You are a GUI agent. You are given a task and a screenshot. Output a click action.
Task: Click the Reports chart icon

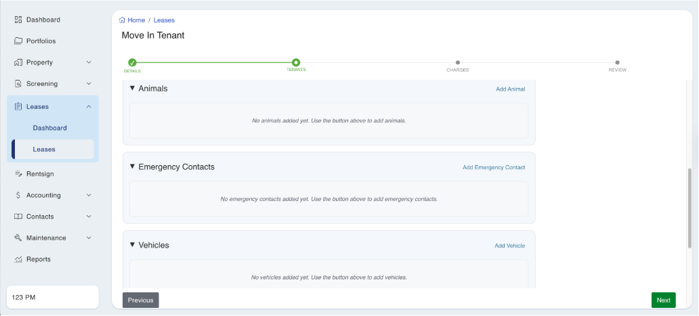[x=18, y=260]
